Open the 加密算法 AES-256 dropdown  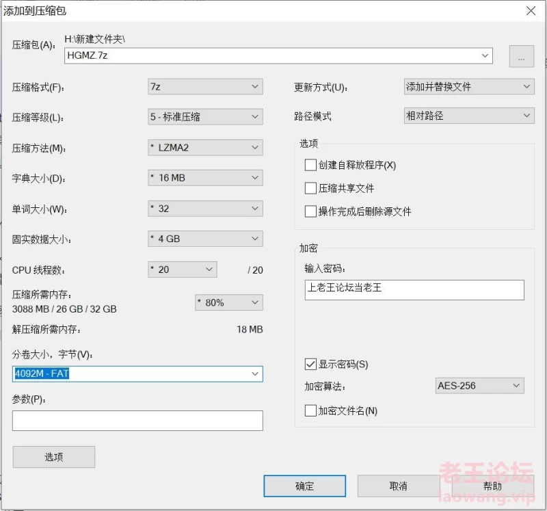tap(480, 386)
